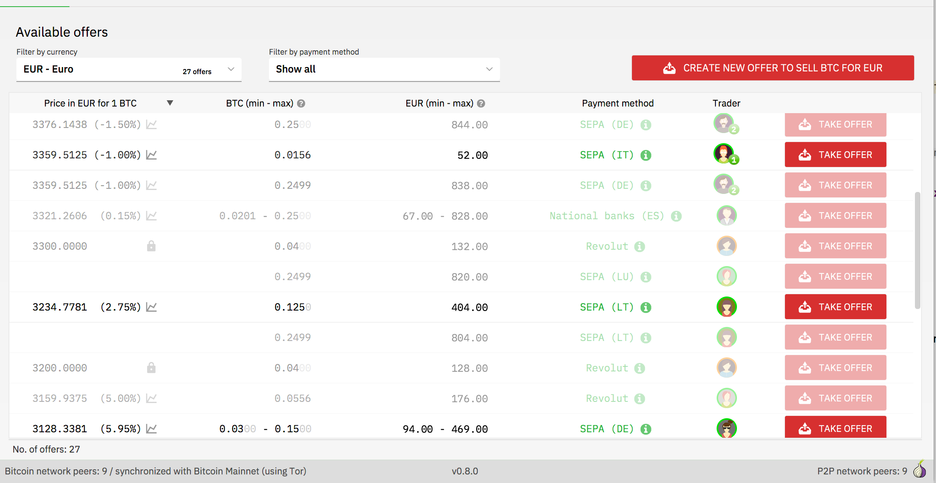Take the 52.00 EUR SEPA (IT) offer
The height and width of the screenshot is (483, 936).
(835, 154)
